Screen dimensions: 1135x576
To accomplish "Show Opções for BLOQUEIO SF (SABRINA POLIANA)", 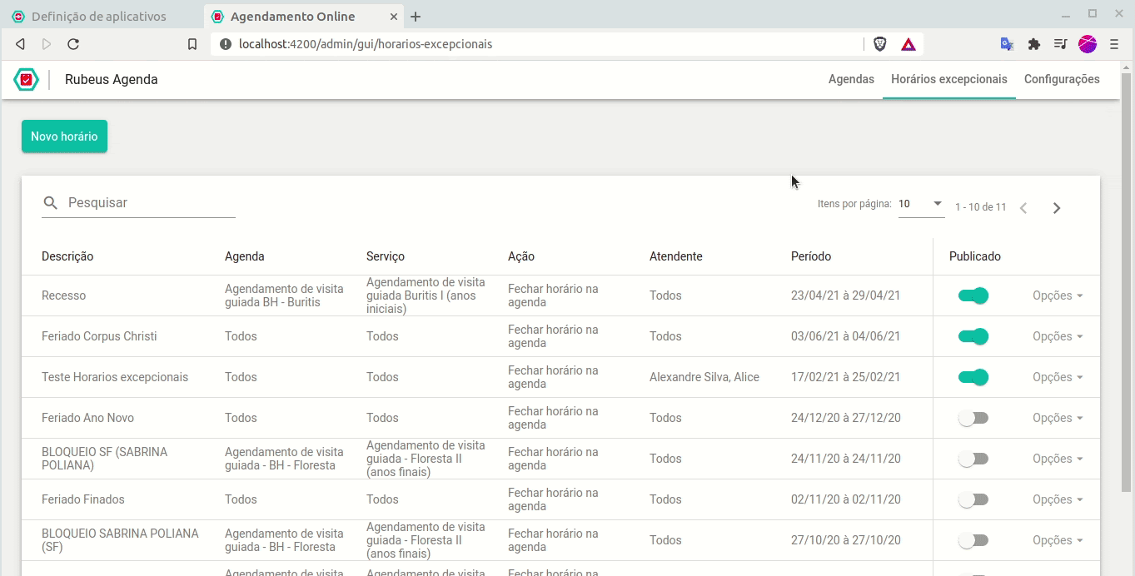I will (x=1058, y=459).
